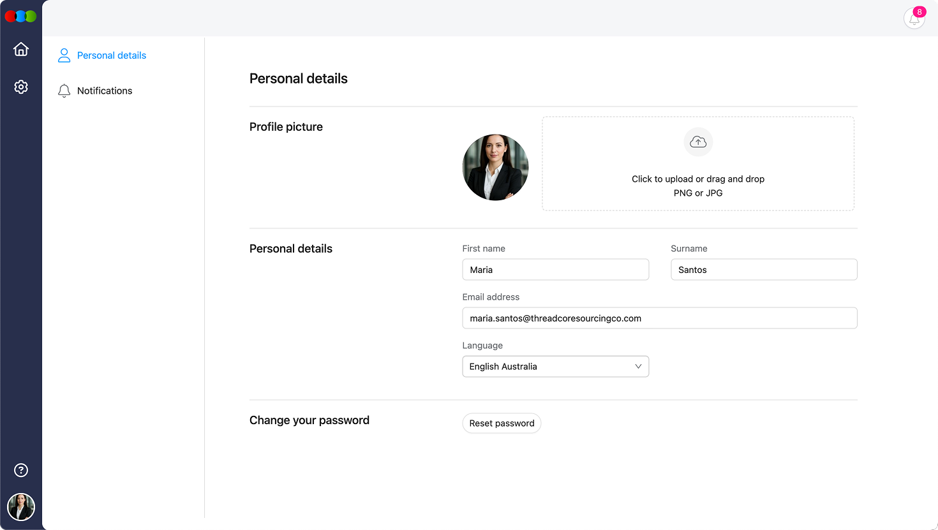The width and height of the screenshot is (938, 530).
Task: Open the avatar thumbnail at sidebar bottom
Action: (x=21, y=507)
